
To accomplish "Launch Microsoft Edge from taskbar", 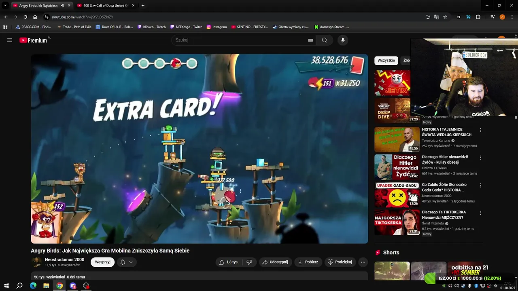I will (33, 286).
